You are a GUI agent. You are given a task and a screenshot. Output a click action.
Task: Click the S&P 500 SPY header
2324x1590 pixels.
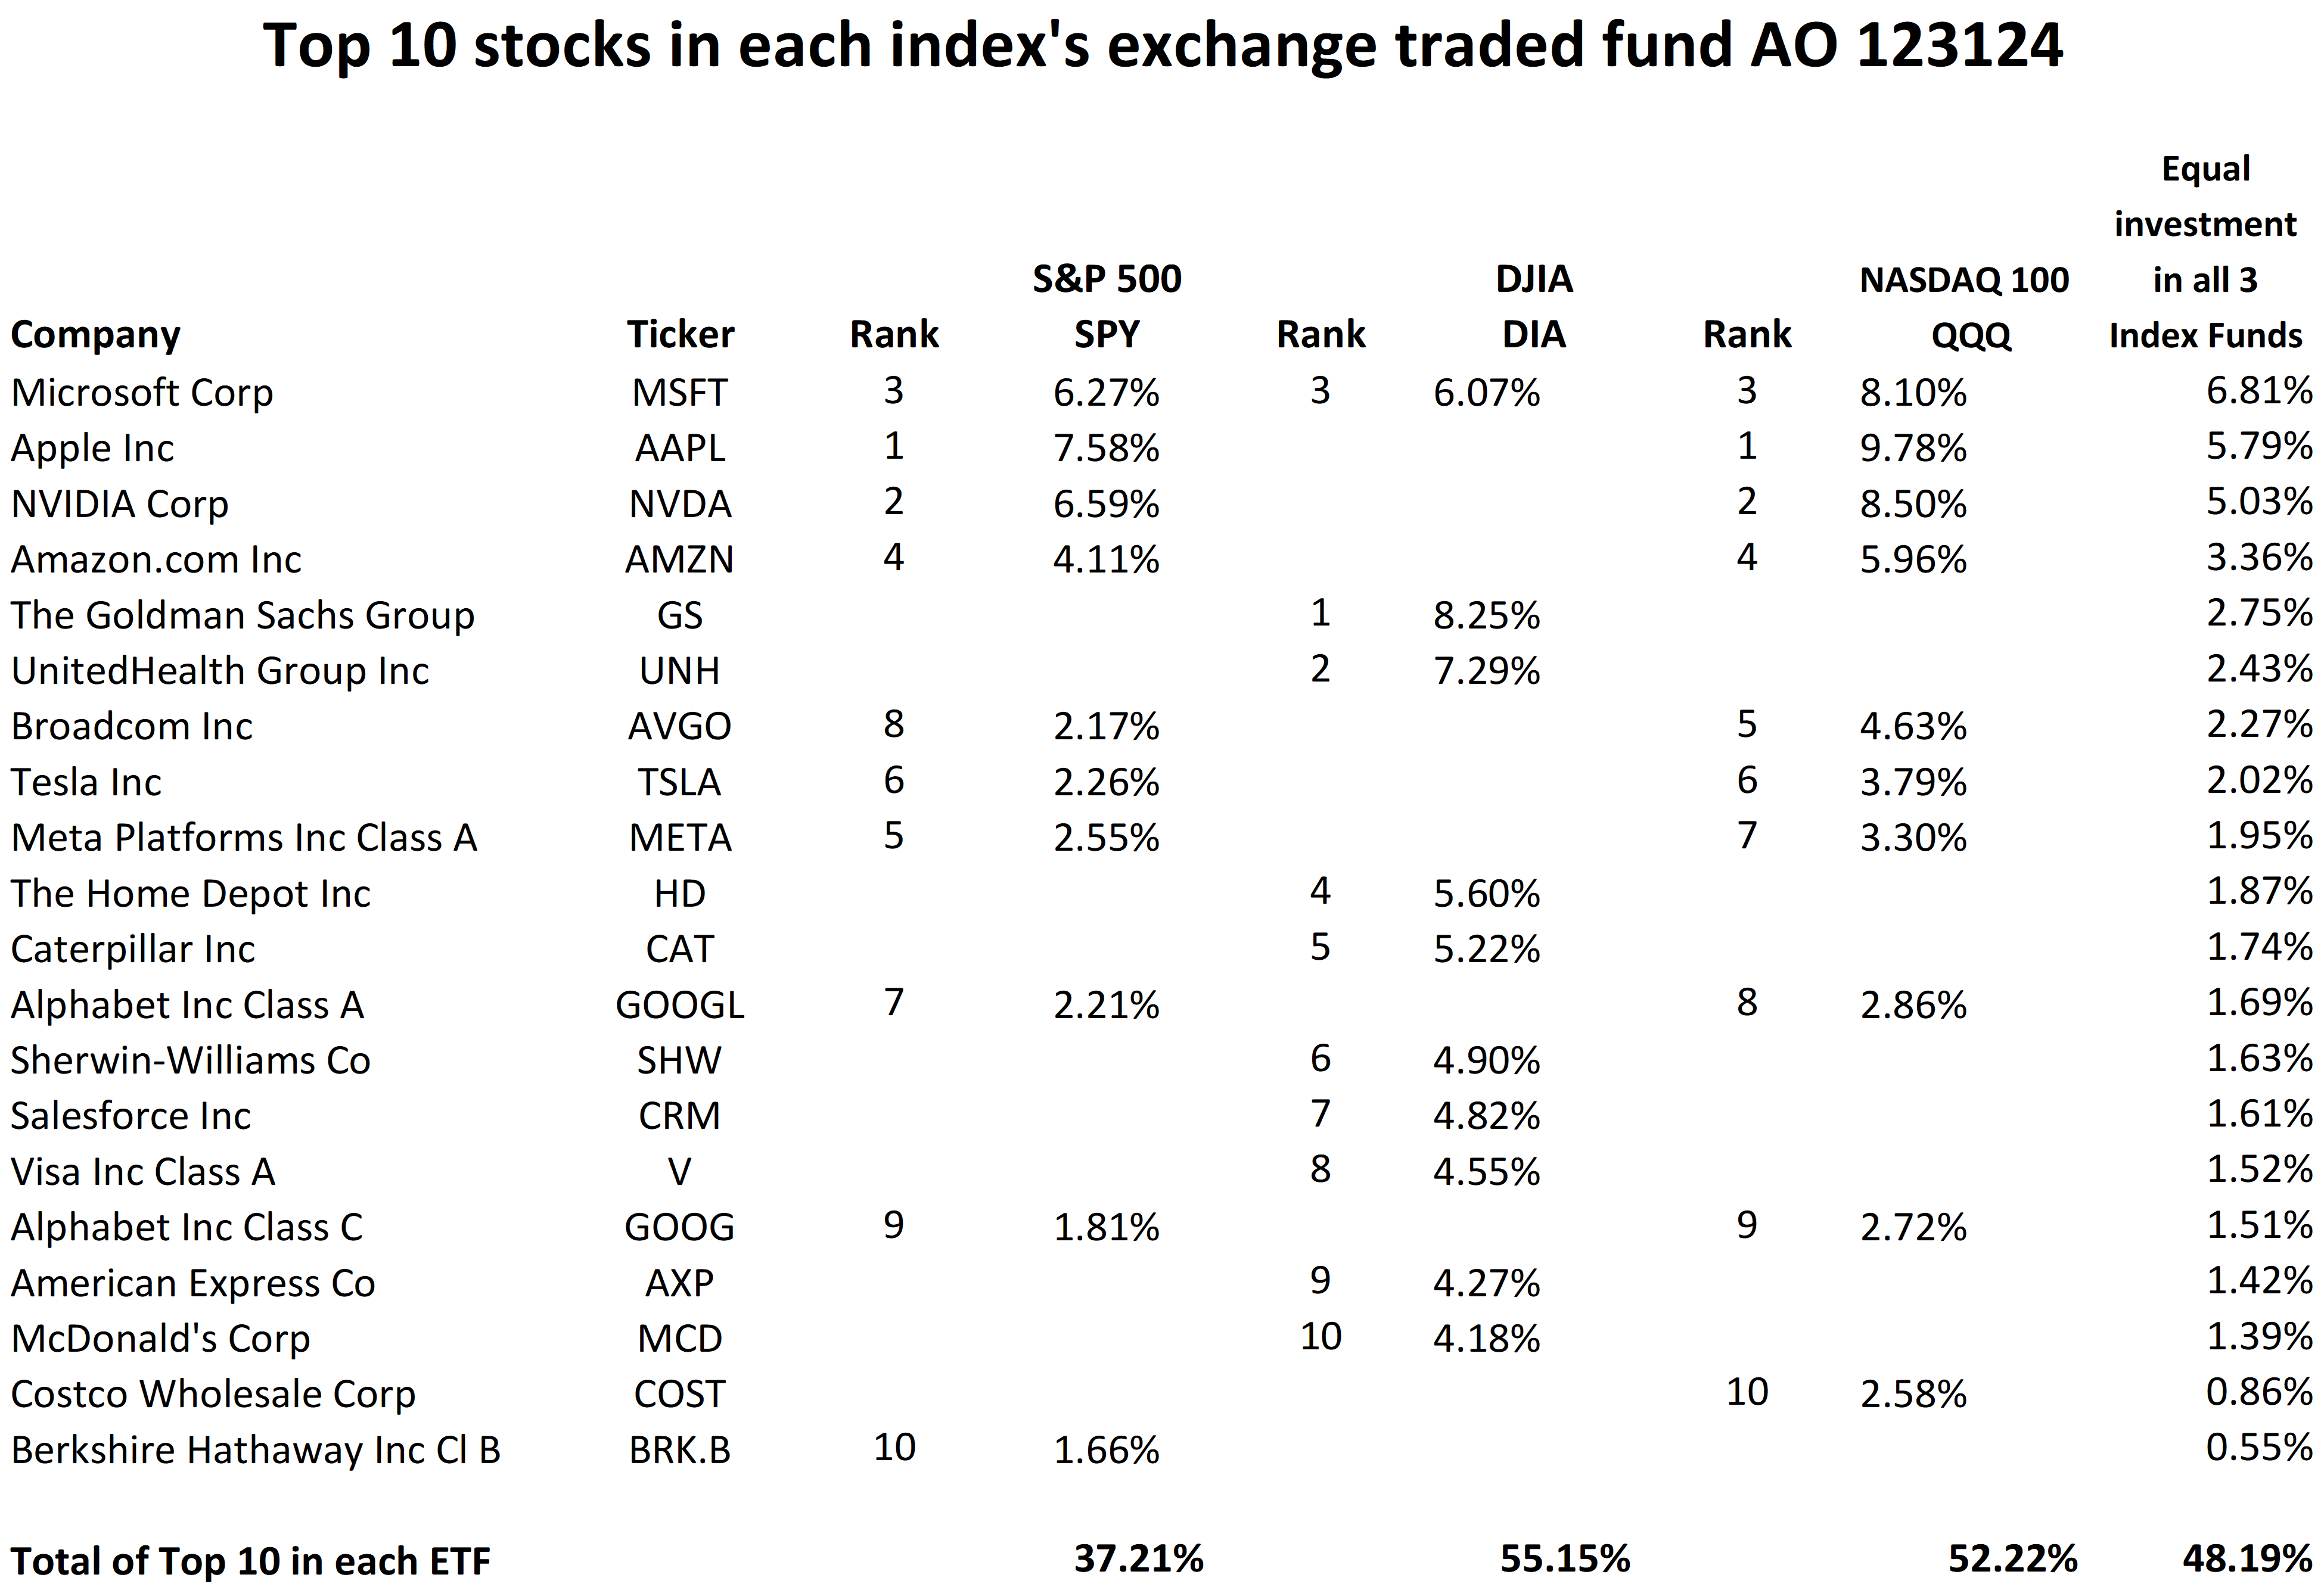pos(1106,306)
